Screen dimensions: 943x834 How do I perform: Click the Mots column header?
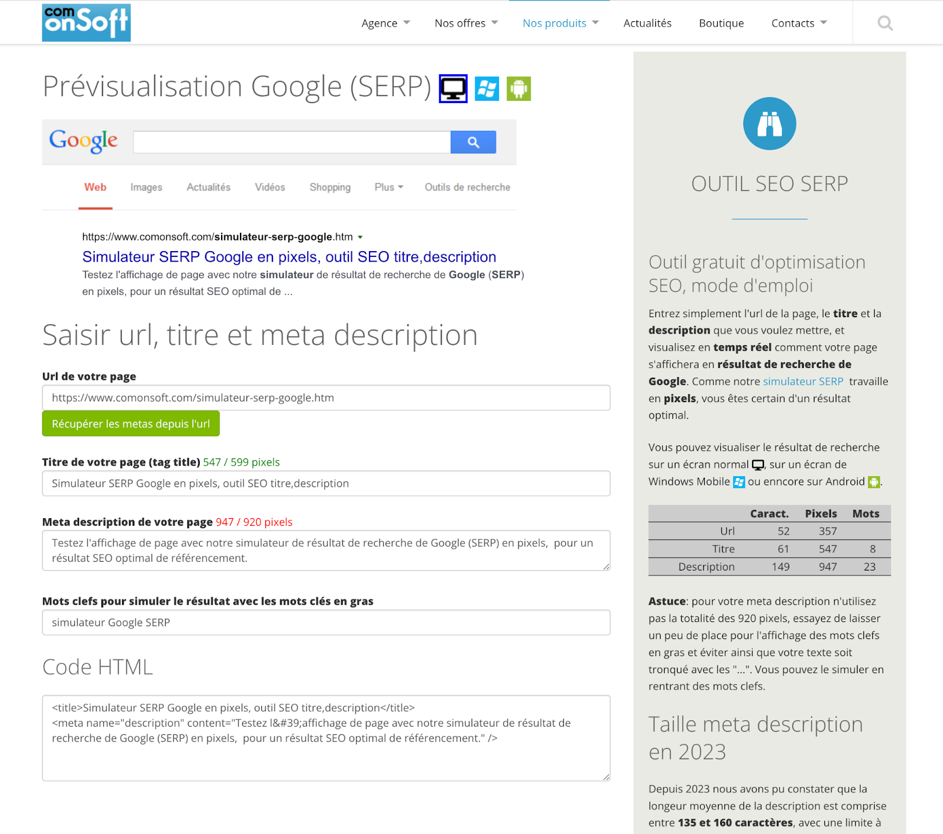[x=866, y=514]
